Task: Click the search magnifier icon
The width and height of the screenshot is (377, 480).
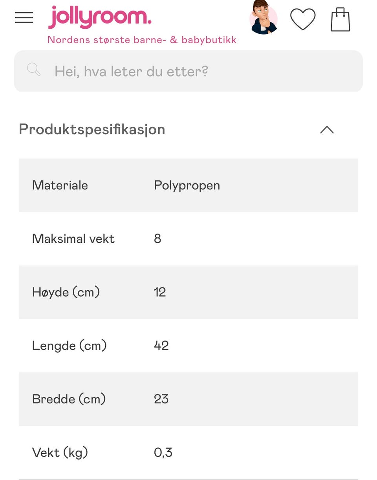Action: point(34,70)
